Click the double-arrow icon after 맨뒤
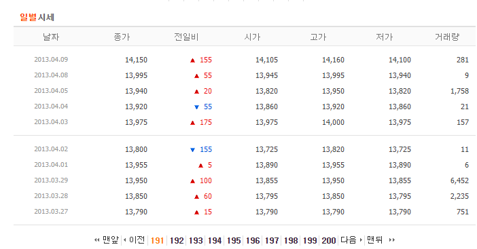 (x=392, y=240)
